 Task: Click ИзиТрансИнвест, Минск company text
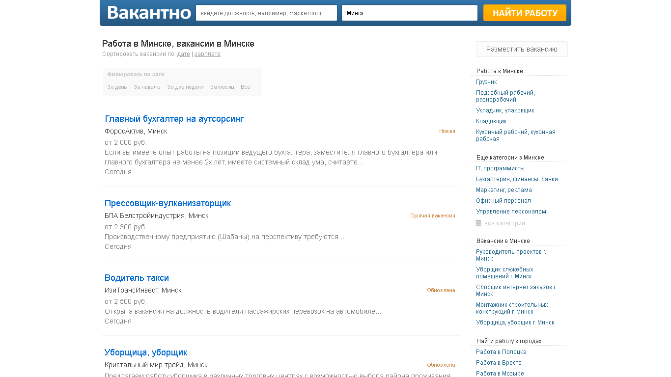click(143, 290)
